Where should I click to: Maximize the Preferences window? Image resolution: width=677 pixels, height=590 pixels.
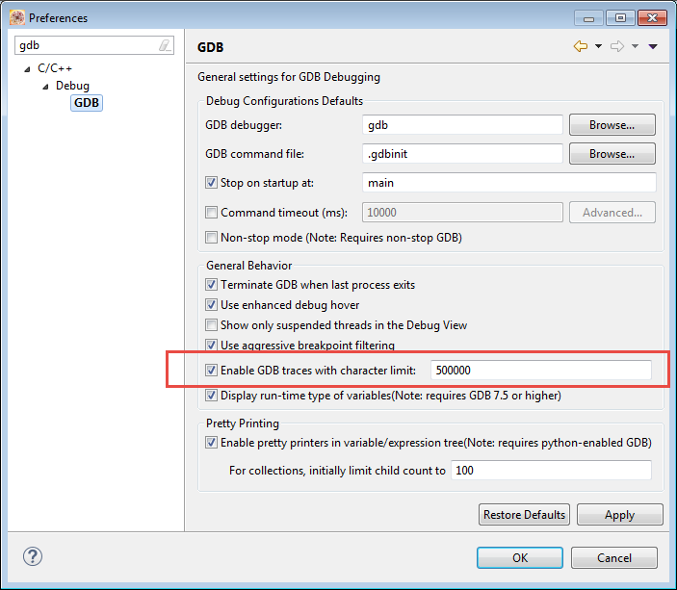[x=620, y=18]
